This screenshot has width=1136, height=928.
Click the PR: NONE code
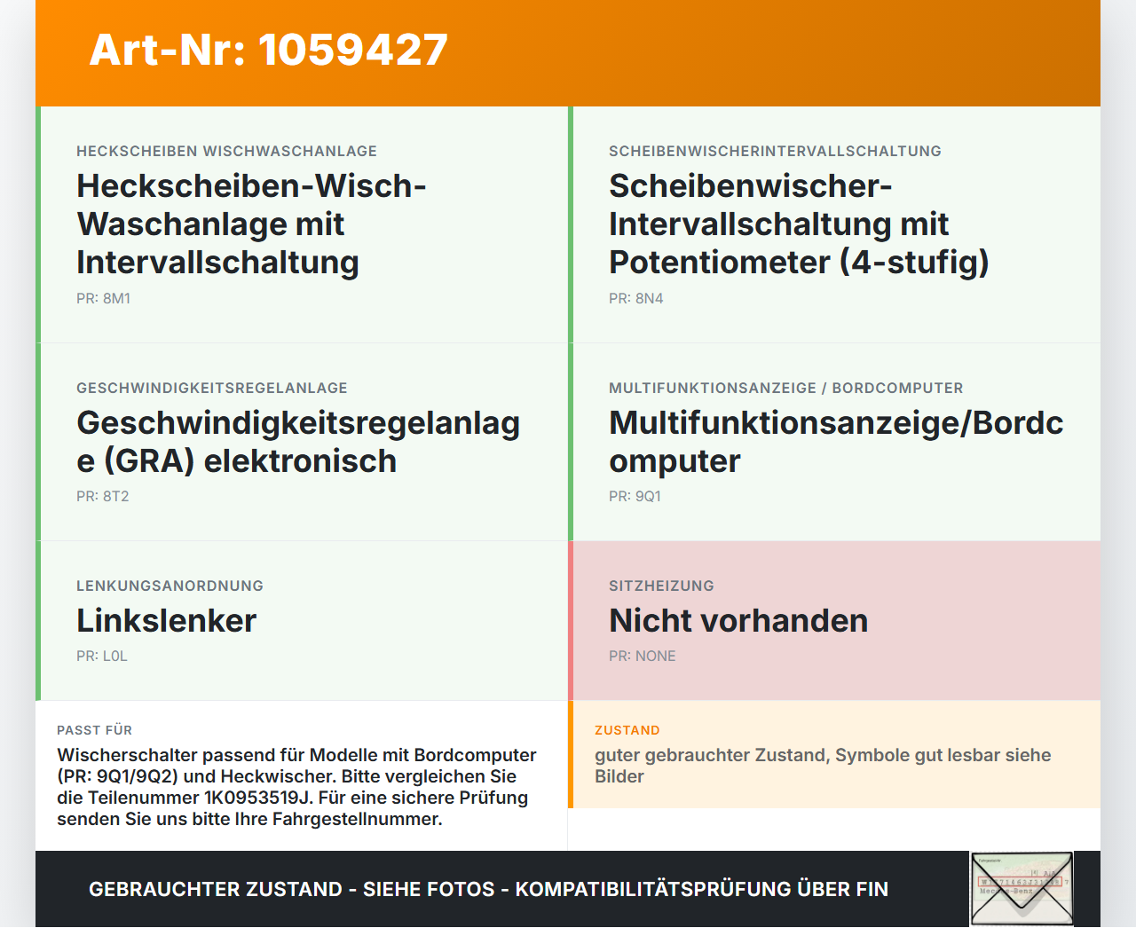tap(642, 656)
